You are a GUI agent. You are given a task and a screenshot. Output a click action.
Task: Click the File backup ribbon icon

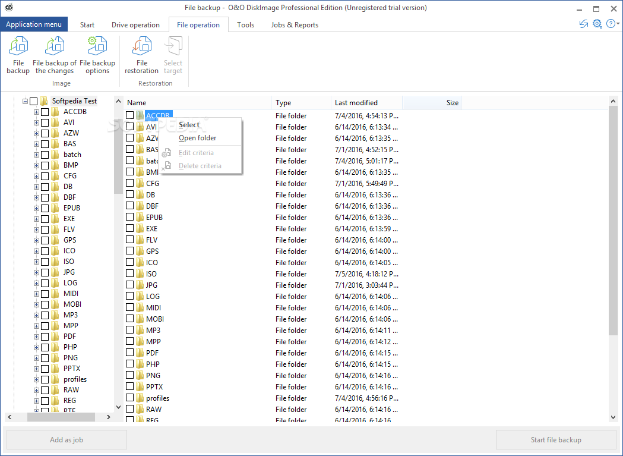(18, 46)
